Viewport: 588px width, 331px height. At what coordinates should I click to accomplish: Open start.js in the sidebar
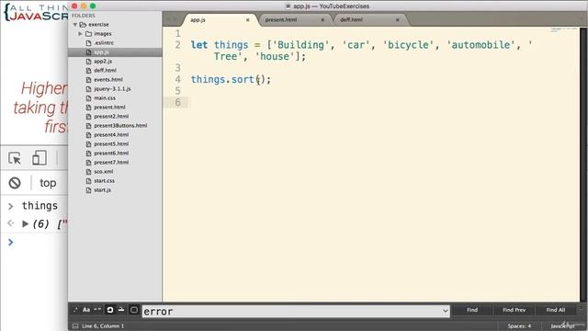click(x=102, y=190)
